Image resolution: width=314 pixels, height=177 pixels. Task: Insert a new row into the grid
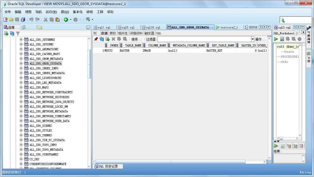click(107, 39)
